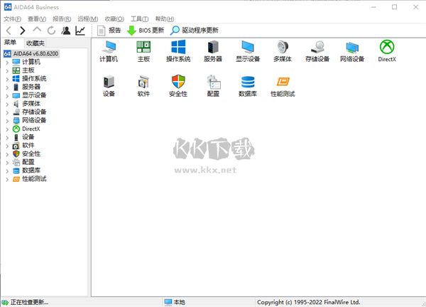Click the Copyright FinalWire Ltd. status text
Screen dimensions: 426x307
308,302
